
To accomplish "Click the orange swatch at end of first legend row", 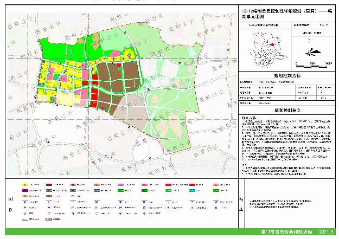I will click(x=216, y=185).
